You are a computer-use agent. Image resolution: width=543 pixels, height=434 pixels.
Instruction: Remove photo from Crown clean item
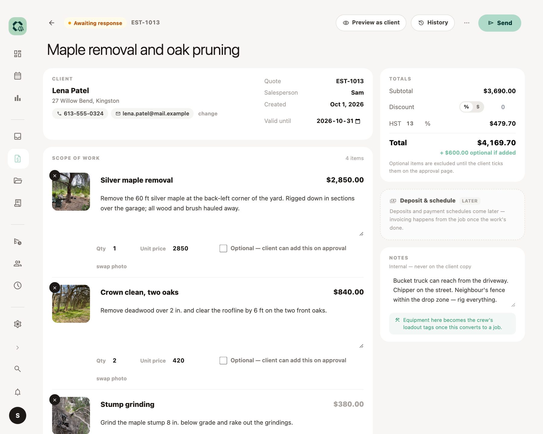point(55,288)
